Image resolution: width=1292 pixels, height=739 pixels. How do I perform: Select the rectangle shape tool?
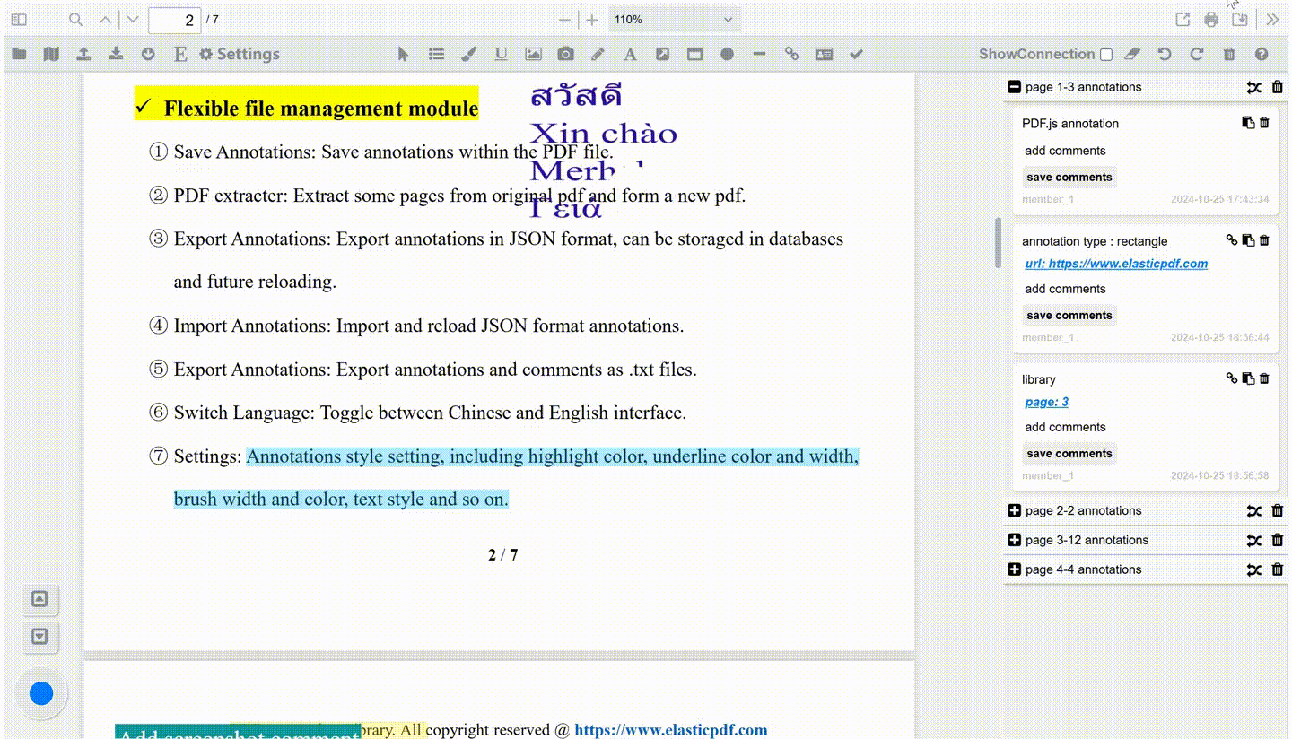(694, 54)
